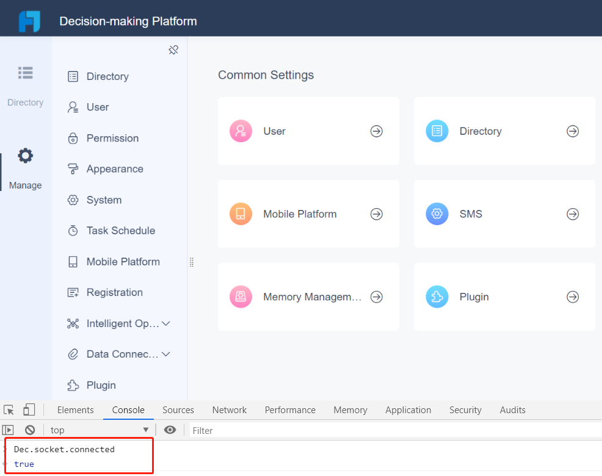
Task: Switch to the Performance tab
Action: tap(290, 410)
